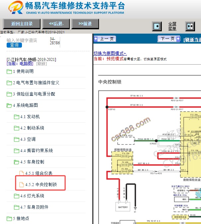This screenshot has height=224, width=201.
Task: Switch to original image mode link
Action: point(110,54)
